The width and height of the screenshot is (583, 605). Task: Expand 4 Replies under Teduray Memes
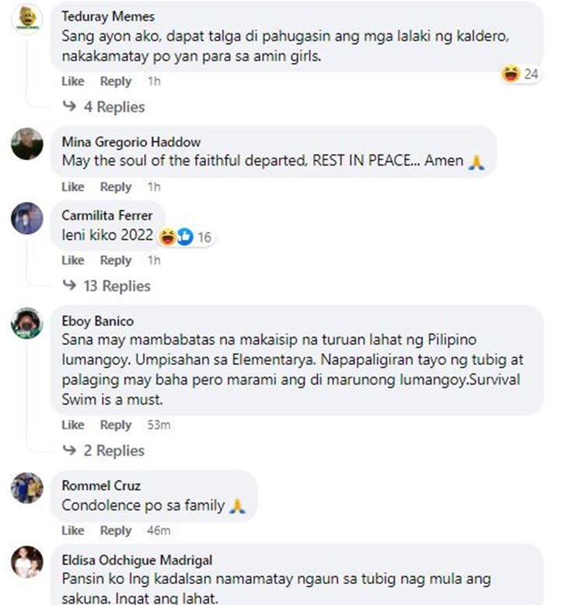(x=104, y=107)
